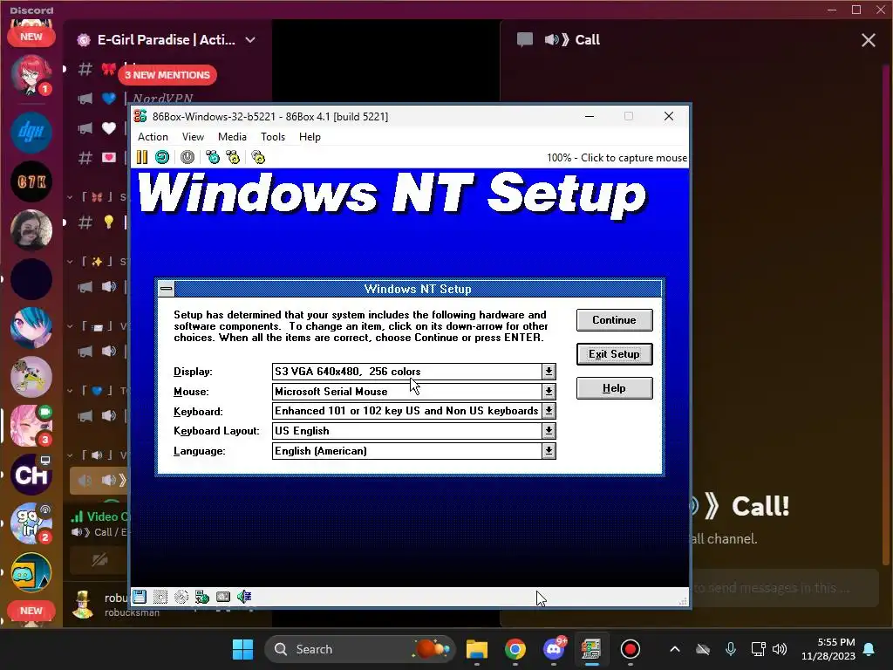Open the Geometry Dash cube server icon
Viewport: 893px width, 670px height.
31,572
